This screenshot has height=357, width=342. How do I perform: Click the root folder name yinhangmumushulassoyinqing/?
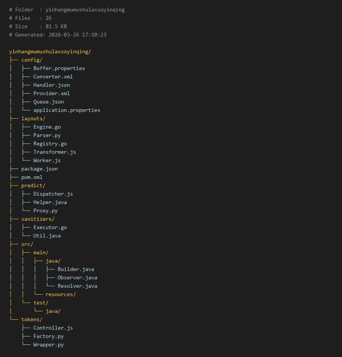pyautogui.click(x=50, y=52)
